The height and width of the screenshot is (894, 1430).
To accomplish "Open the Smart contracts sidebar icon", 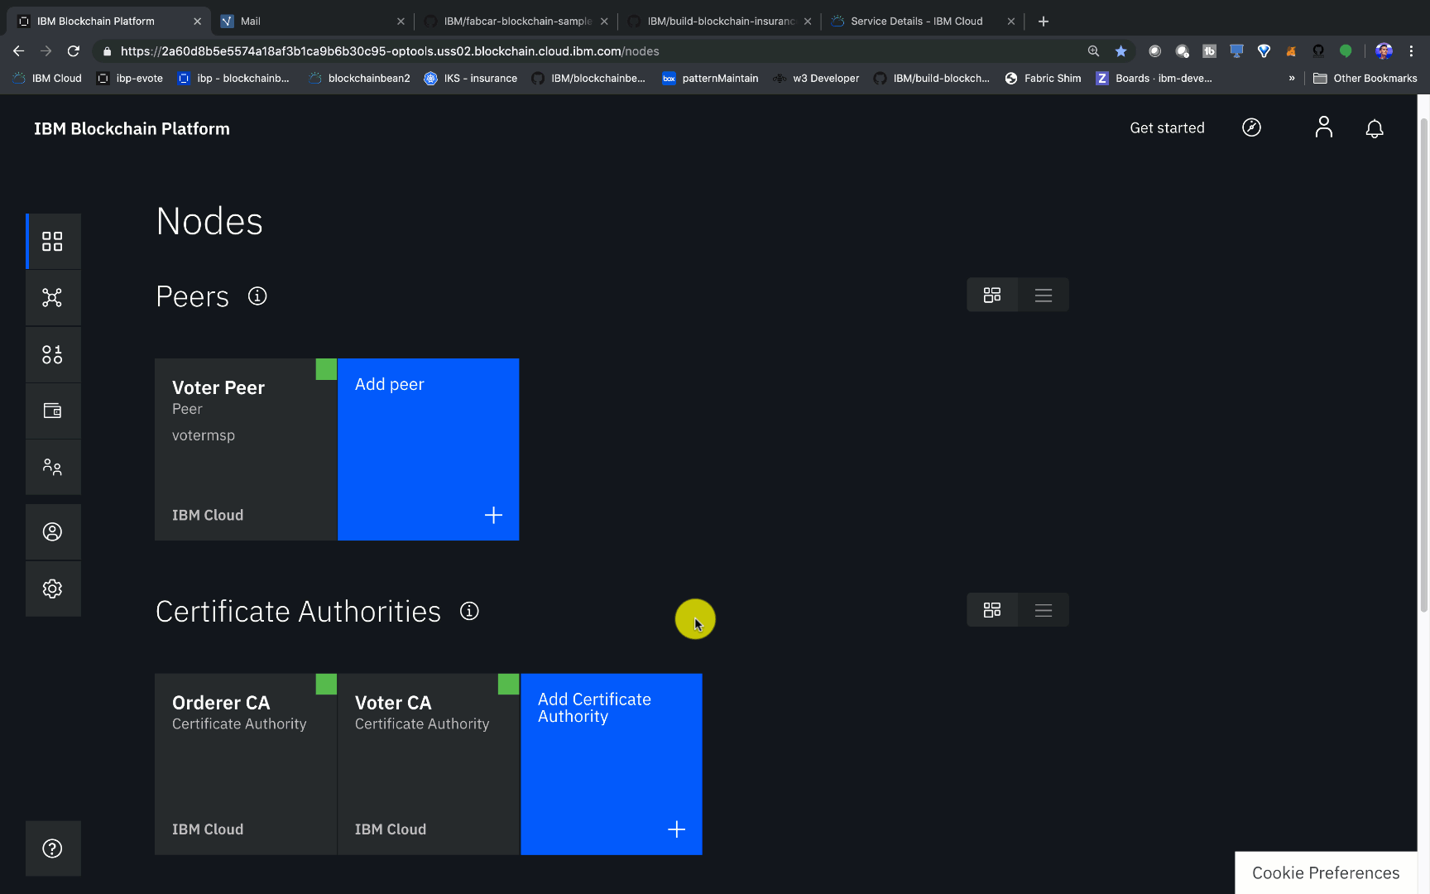I will pyautogui.click(x=52, y=355).
